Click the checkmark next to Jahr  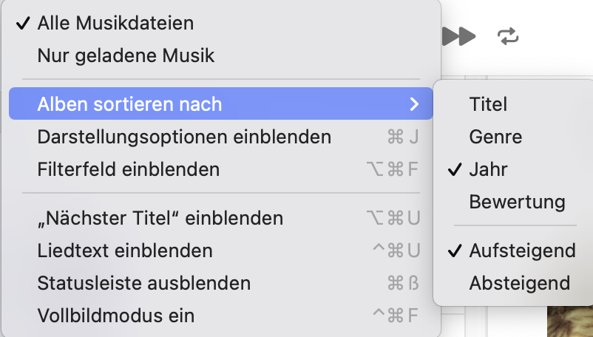[x=455, y=169]
